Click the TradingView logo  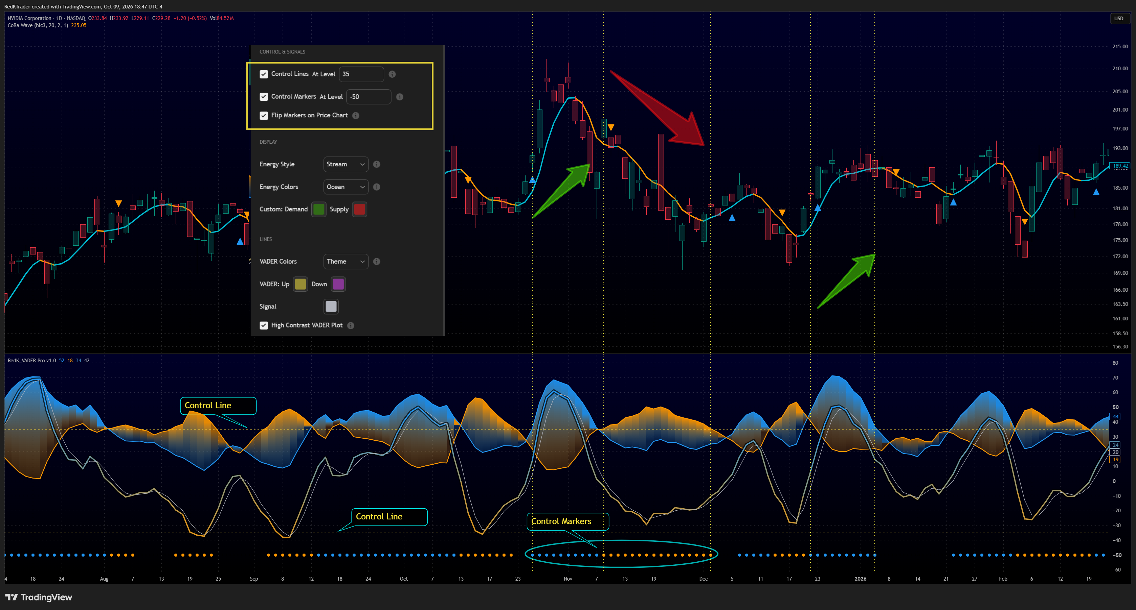click(x=38, y=597)
